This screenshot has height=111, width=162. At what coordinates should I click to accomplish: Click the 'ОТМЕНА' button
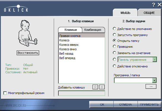point(125,104)
